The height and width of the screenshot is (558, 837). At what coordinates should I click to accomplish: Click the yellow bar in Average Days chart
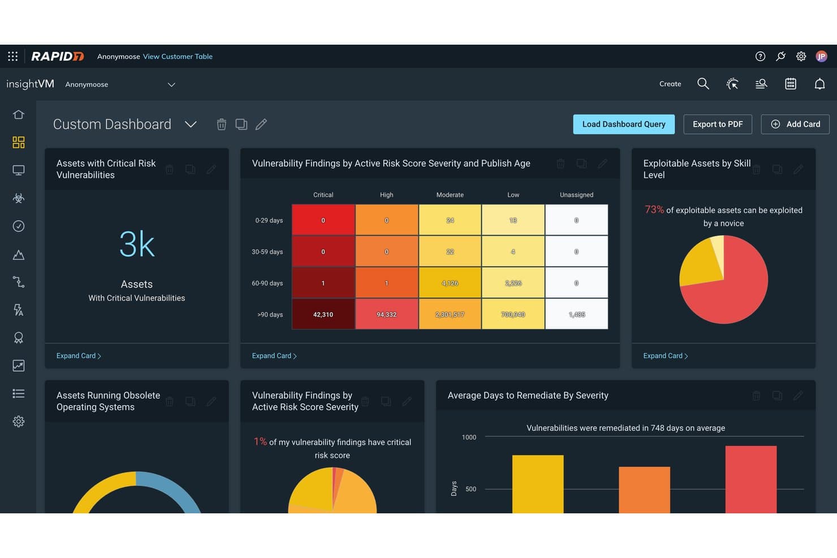pos(538,484)
